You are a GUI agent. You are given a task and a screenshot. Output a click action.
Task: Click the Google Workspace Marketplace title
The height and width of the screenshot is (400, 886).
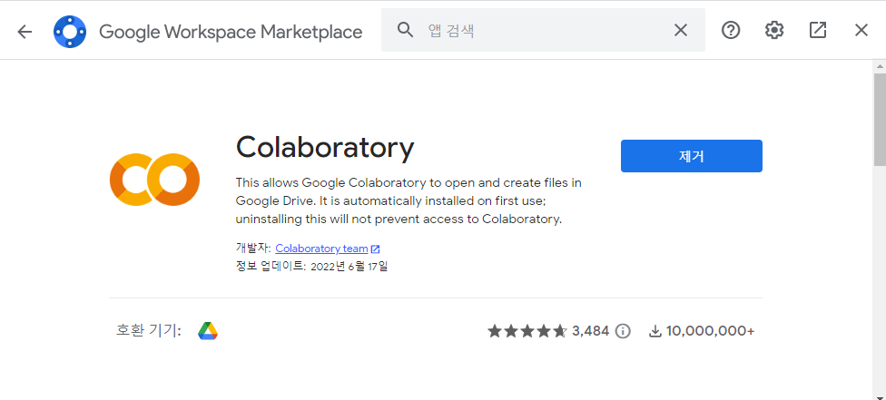231,32
